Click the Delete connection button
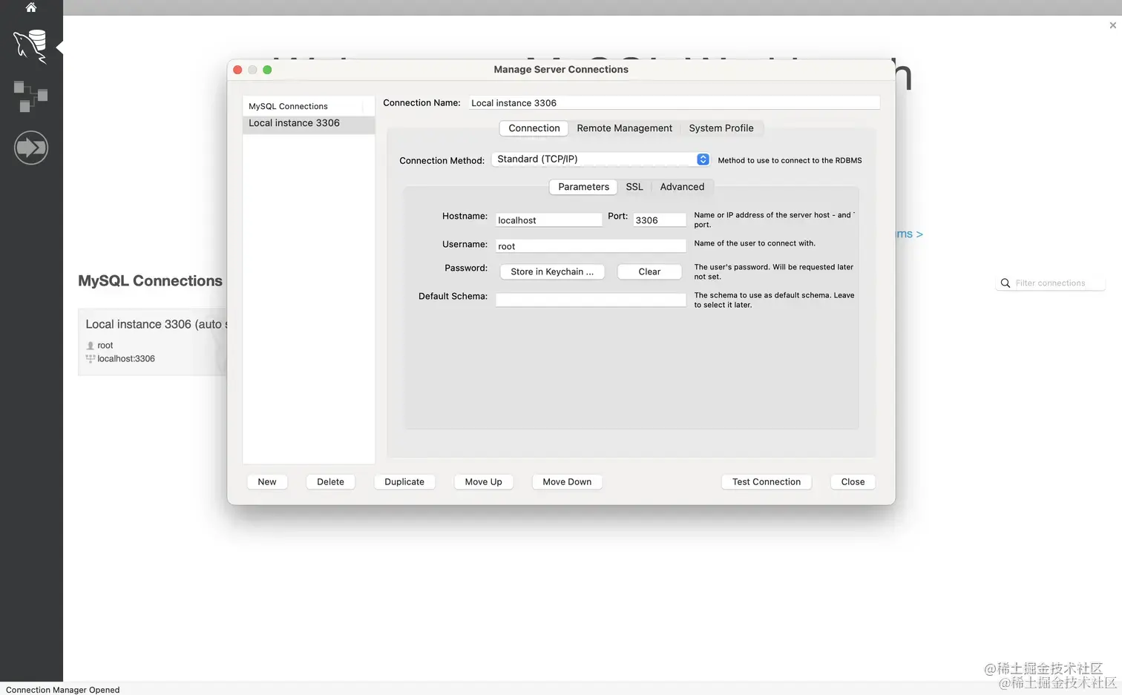The image size is (1122, 695). tap(330, 482)
